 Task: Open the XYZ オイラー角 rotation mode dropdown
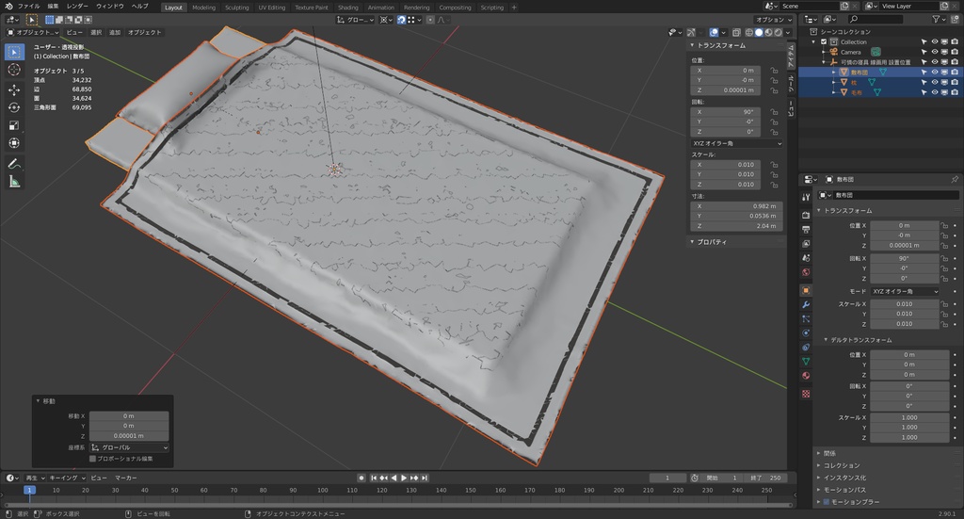click(x=736, y=142)
